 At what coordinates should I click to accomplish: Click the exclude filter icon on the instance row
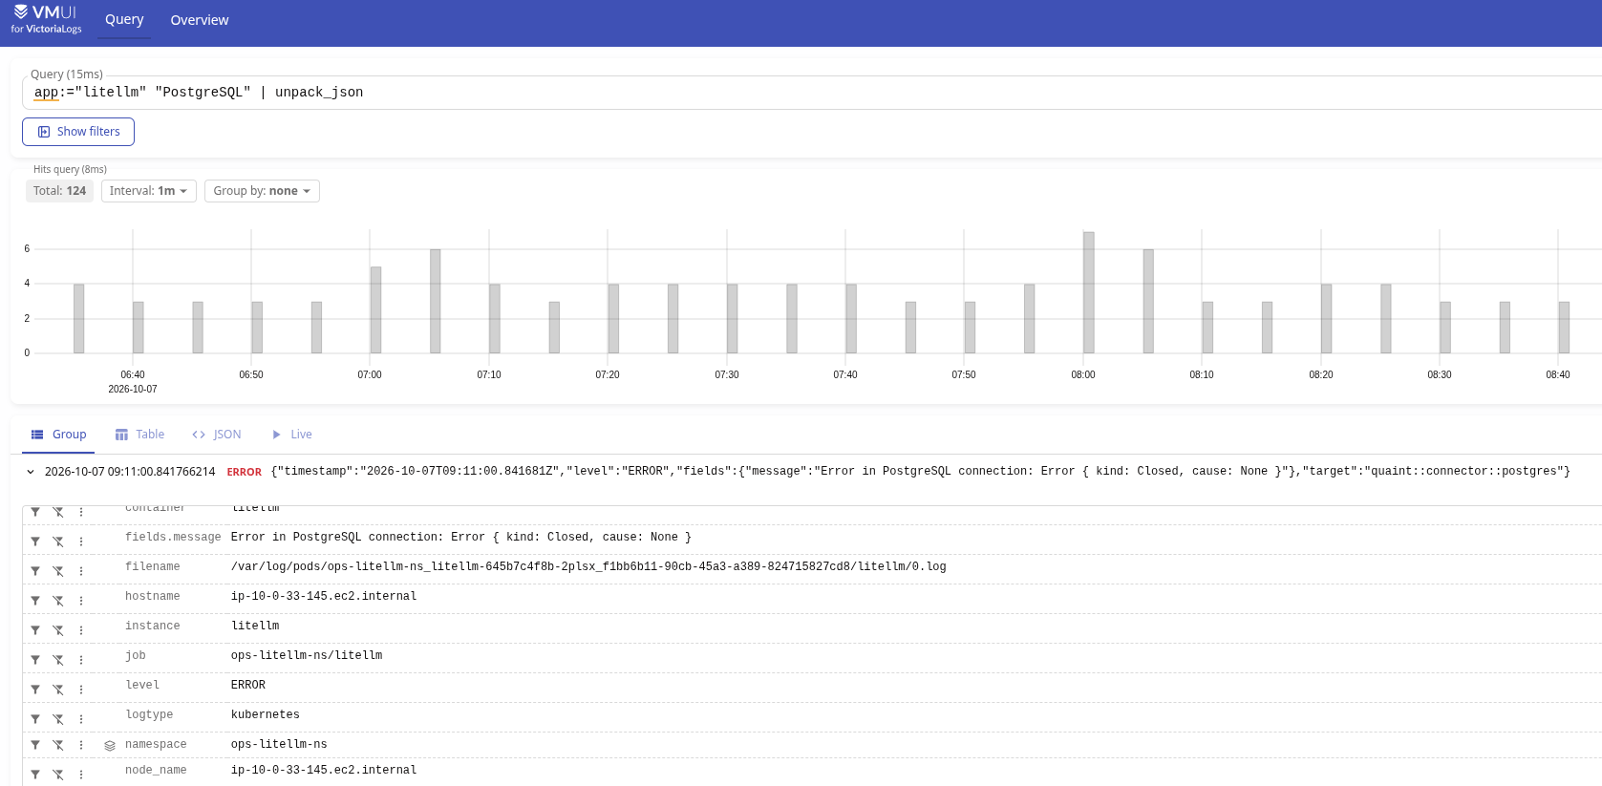[x=58, y=630]
